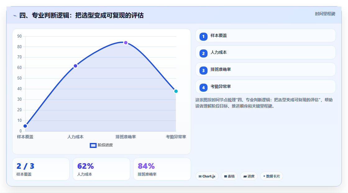Click the 数据卡片 tag chip
The image size is (348, 193).
coord(272,176)
